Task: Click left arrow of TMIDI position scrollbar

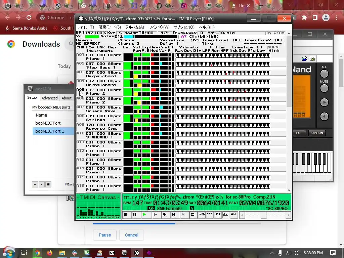Action: pyautogui.click(x=242, y=215)
